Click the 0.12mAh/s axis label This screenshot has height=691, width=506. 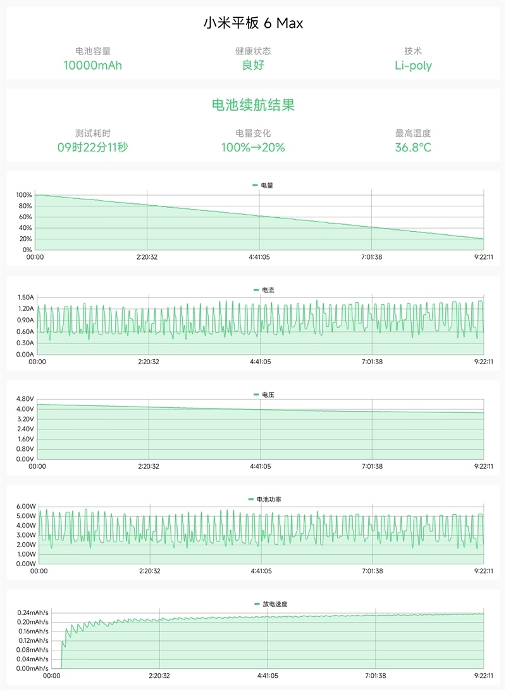point(33,641)
